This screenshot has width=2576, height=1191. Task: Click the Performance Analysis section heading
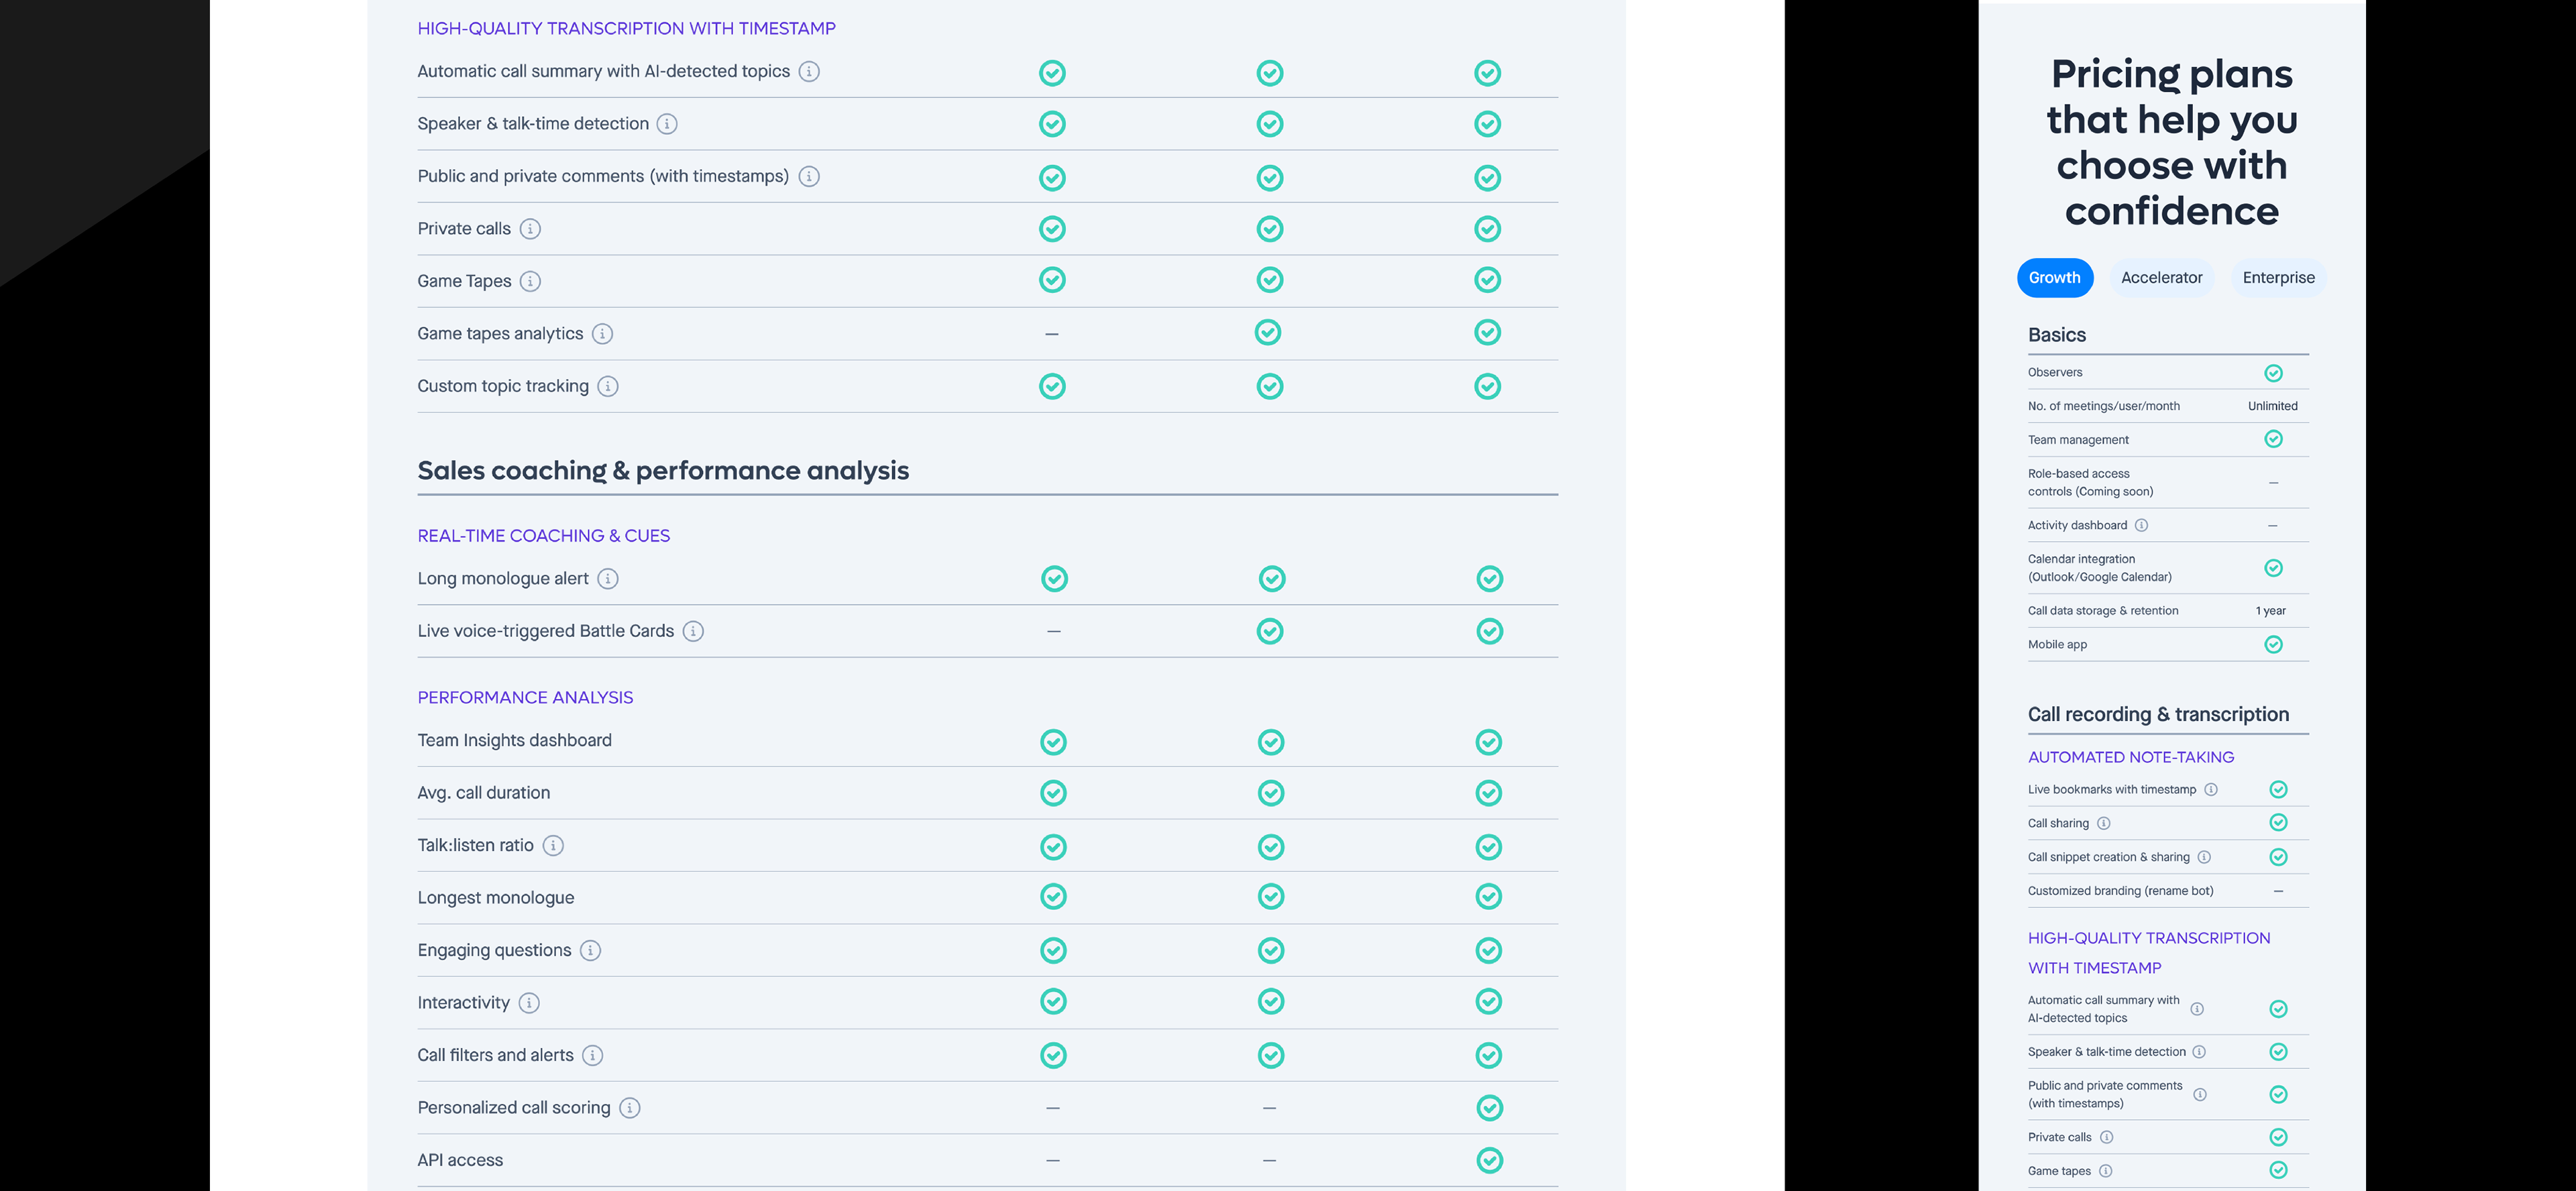tap(525, 698)
